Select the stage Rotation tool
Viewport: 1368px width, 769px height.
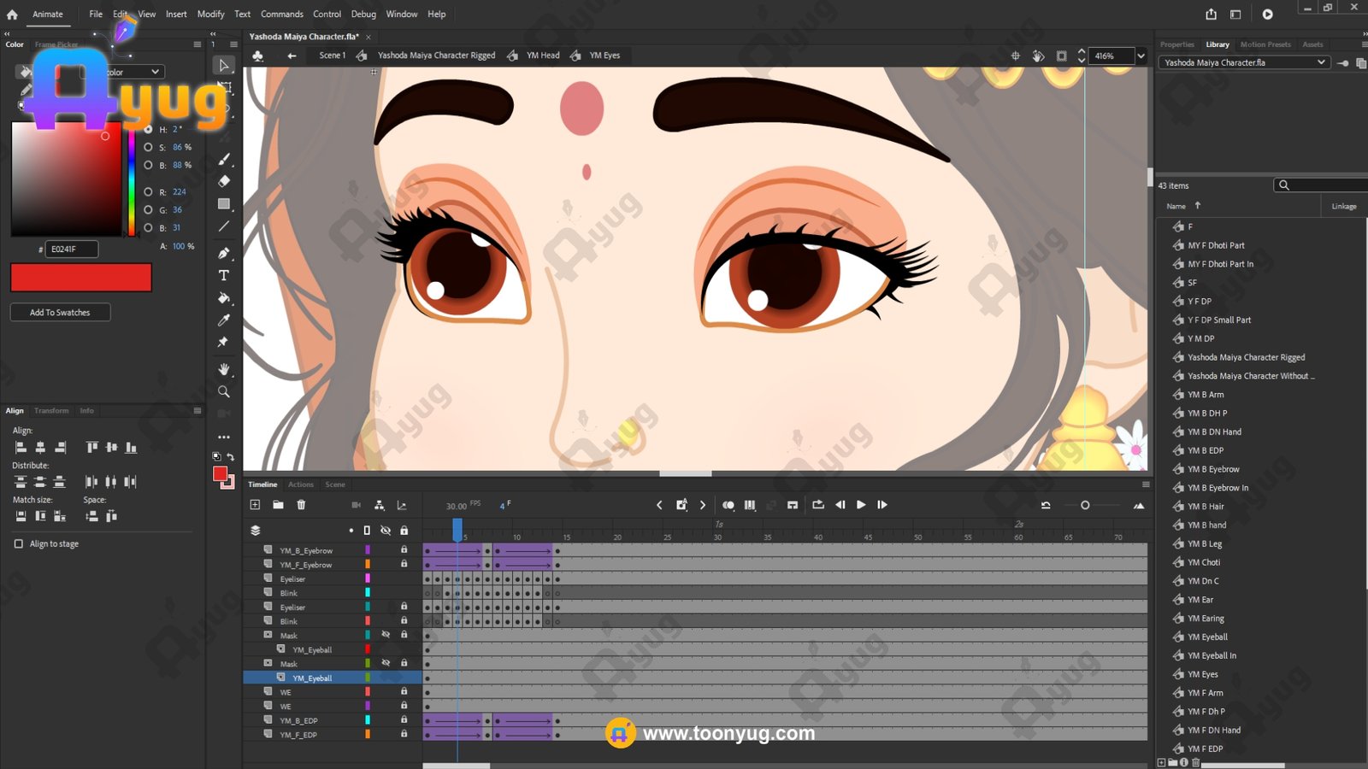coord(1038,56)
